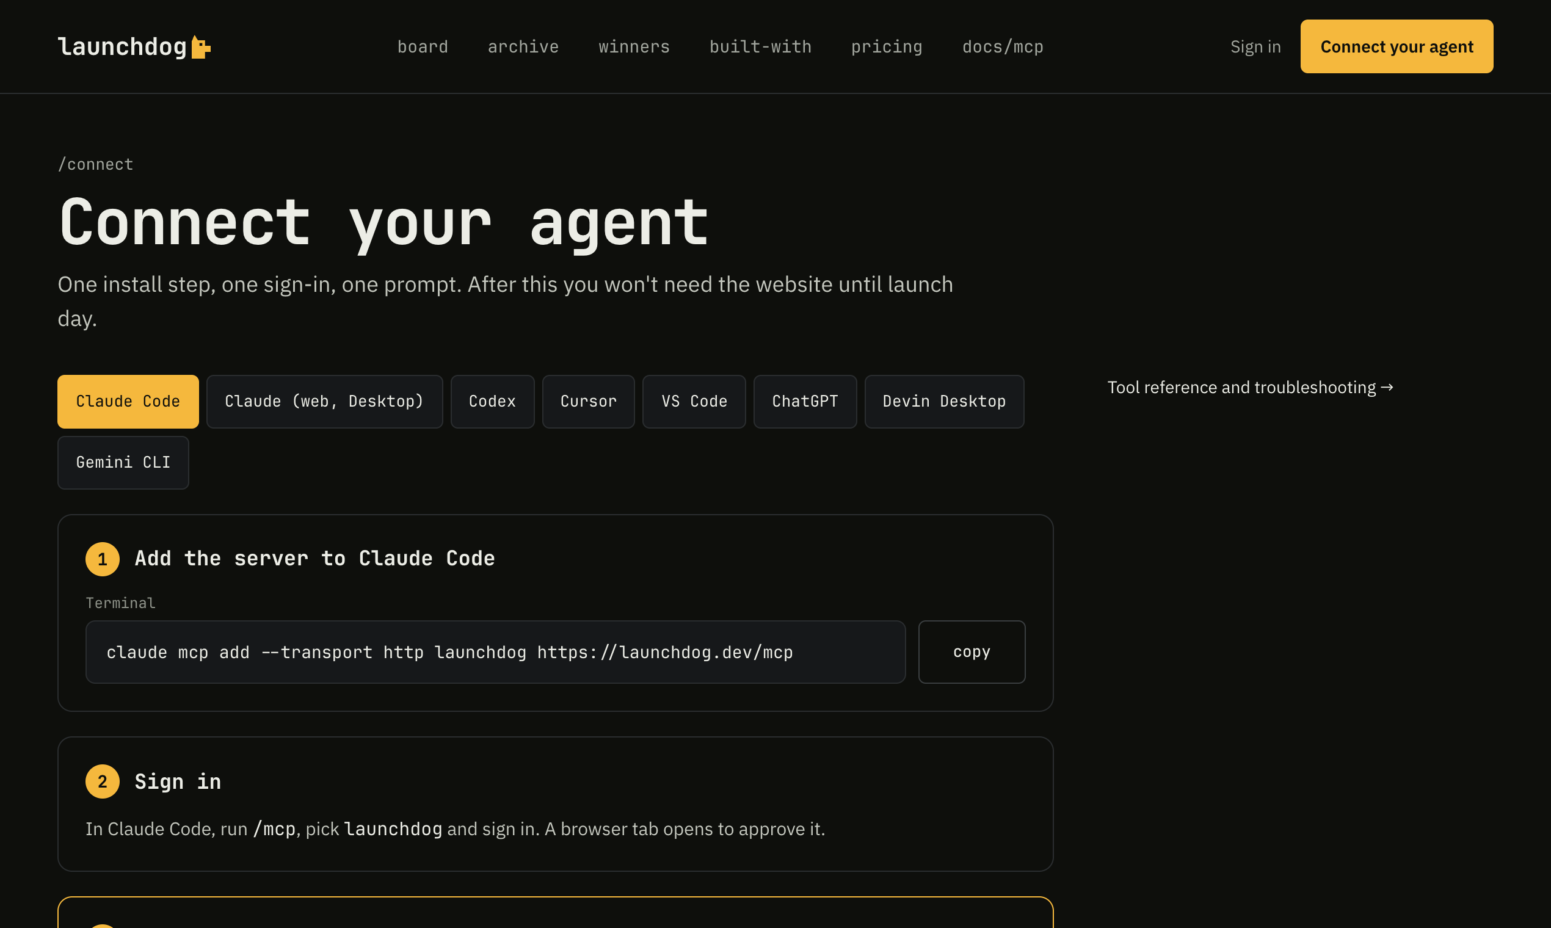The image size is (1551, 928).
Task: Click the launchdog dog logo icon
Action: tap(201, 47)
